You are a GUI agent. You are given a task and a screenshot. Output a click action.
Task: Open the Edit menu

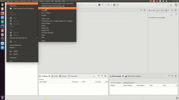coord(12,1)
